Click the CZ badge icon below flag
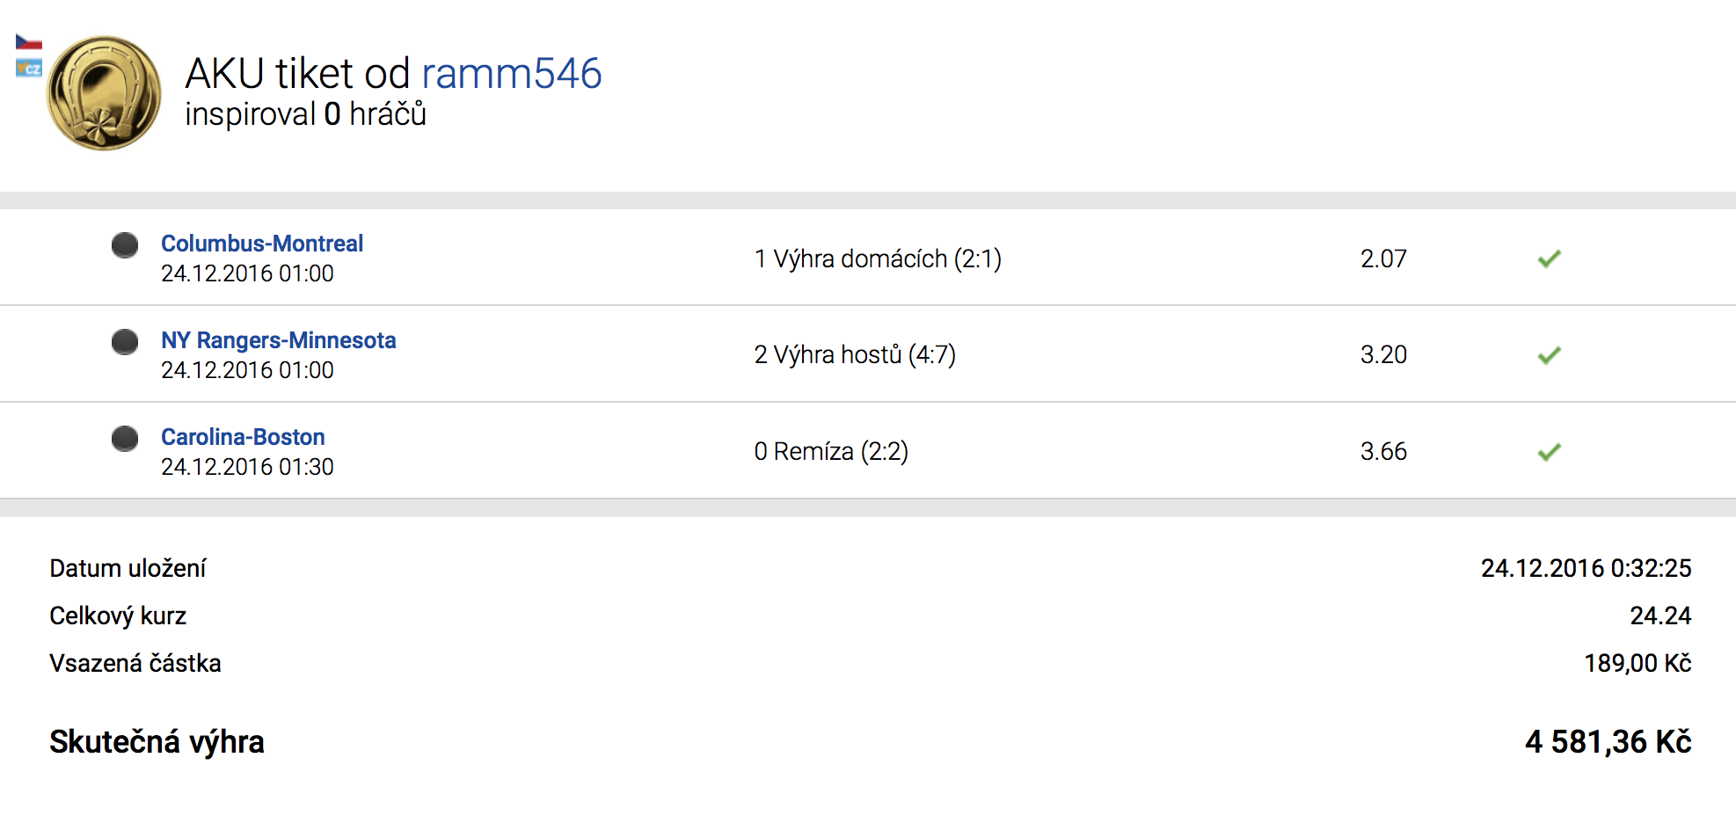Viewport: 1736px width, 823px height. [x=29, y=68]
